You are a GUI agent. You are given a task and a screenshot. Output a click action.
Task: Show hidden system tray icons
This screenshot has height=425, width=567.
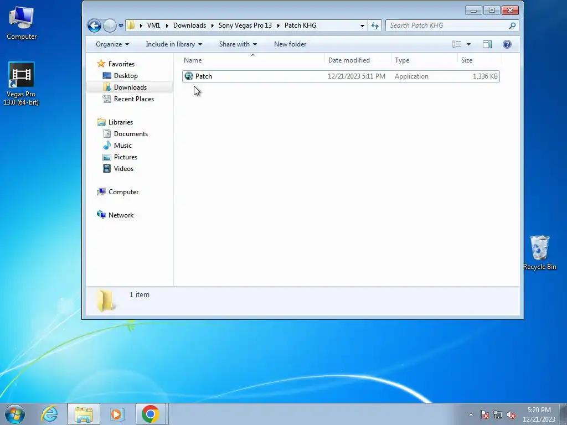(x=471, y=414)
